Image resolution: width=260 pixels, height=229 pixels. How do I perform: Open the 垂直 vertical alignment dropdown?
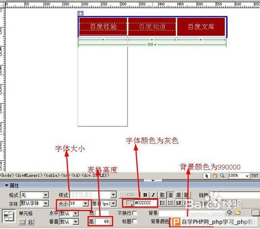coord(75,222)
